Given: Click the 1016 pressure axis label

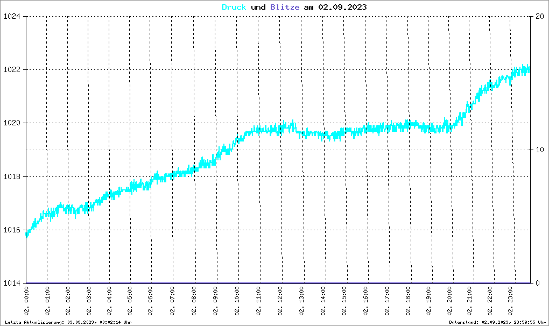Looking at the screenshot, I should pyautogui.click(x=11, y=230).
